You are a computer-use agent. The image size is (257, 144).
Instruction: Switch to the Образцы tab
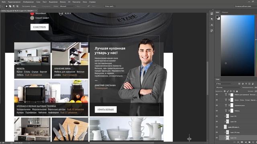click(225, 12)
